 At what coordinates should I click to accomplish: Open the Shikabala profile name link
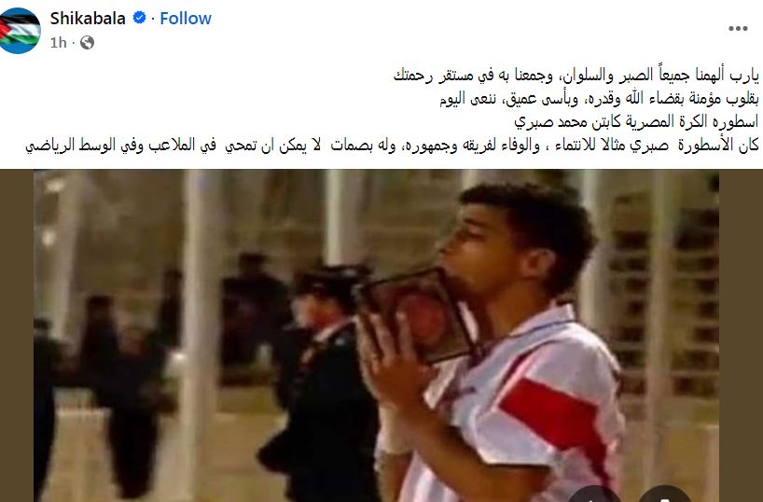pos(88,18)
